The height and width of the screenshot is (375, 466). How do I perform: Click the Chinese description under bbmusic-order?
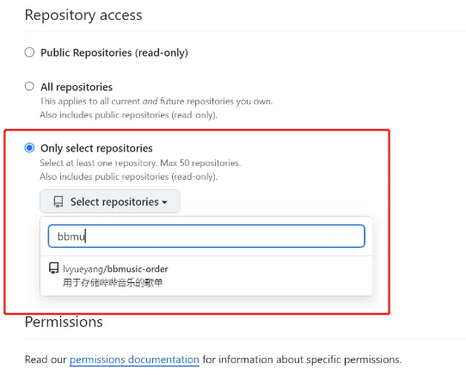pyautogui.click(x=113, y=282)
